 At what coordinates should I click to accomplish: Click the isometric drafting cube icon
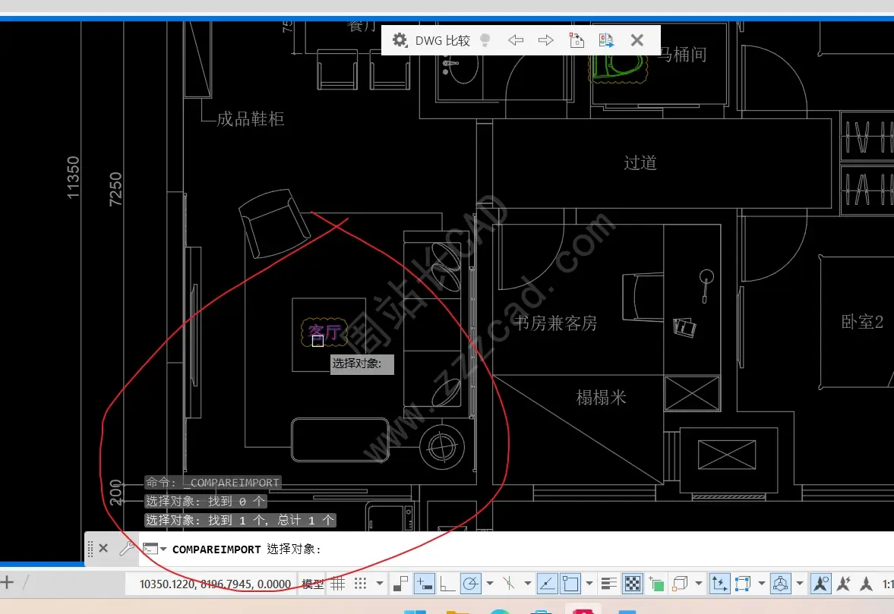click(x=679, y=584)
